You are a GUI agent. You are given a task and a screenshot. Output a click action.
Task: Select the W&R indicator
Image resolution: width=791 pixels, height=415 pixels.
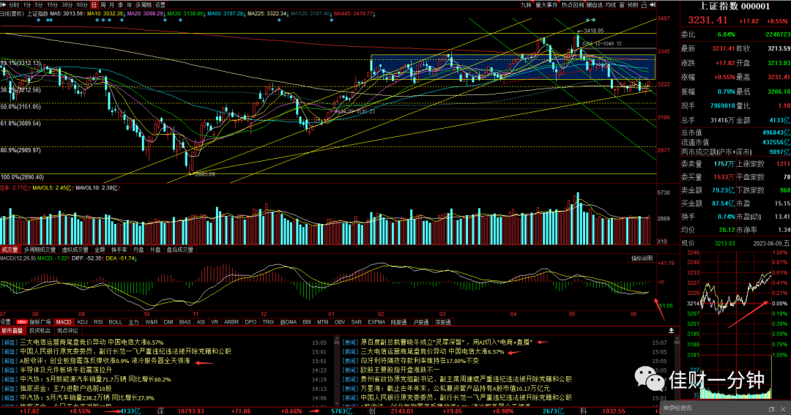(x=152, y=322)
